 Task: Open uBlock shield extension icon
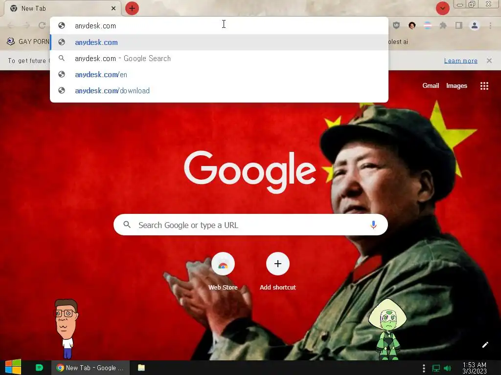coord(396,25)
